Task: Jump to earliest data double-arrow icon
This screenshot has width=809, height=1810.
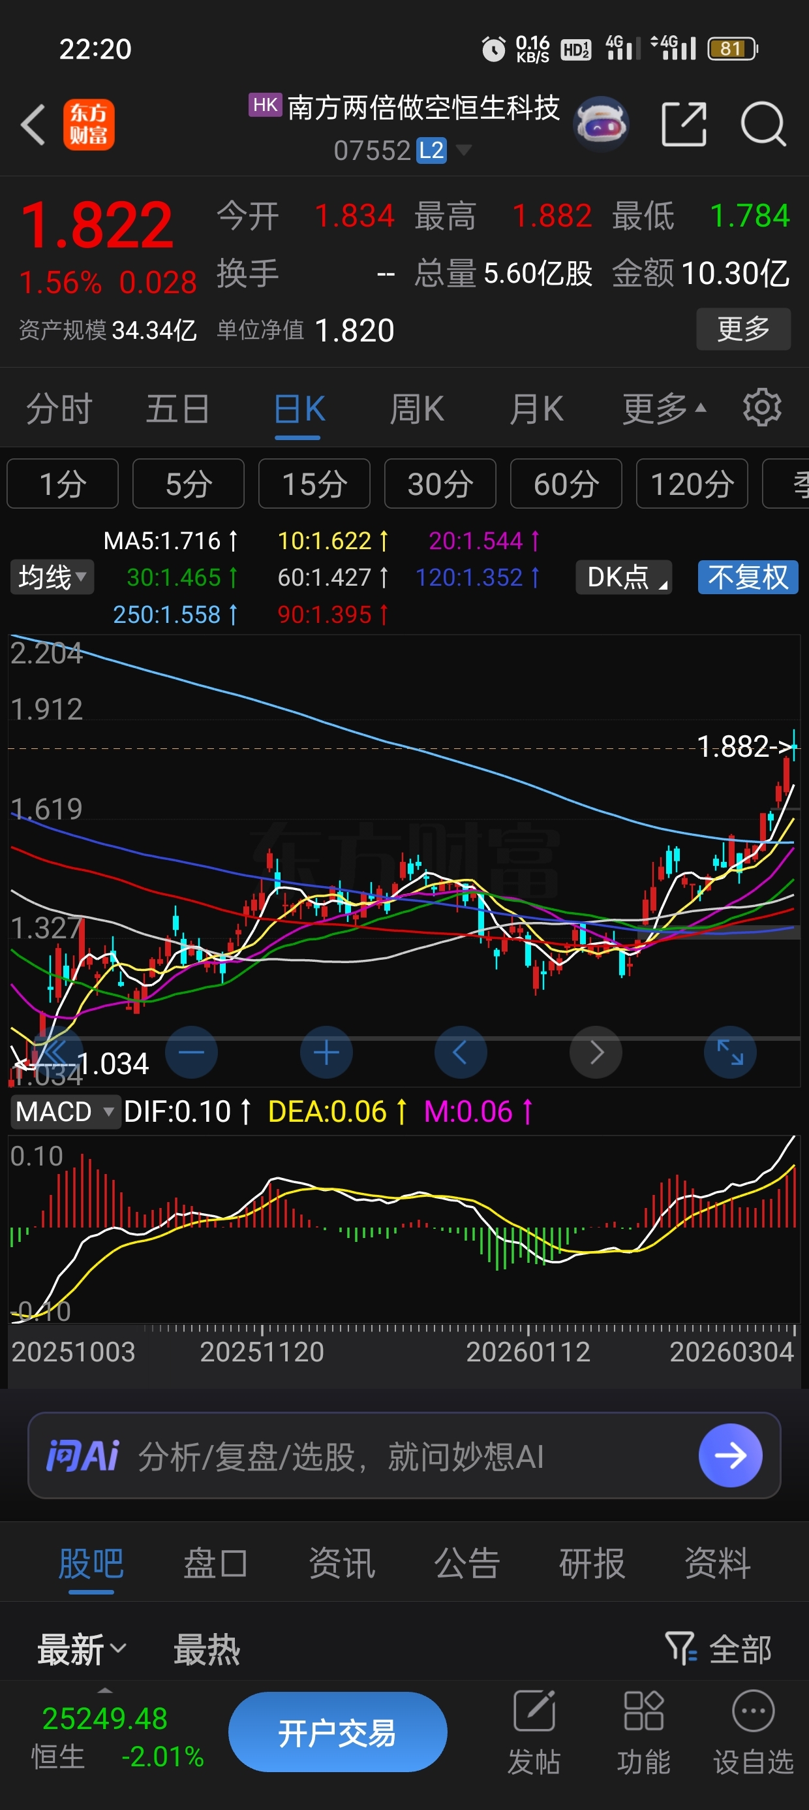Action: click(x=56, y=1052)
